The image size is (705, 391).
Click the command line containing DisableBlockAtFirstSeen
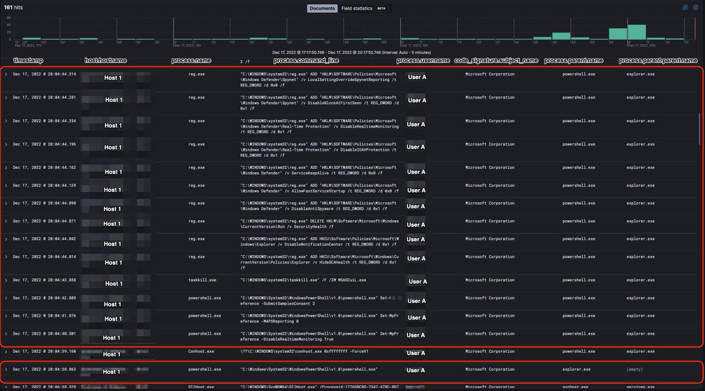point(320,103)
